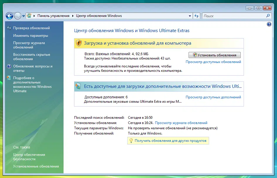Open Проверка обновлений in sidebar

31,28
